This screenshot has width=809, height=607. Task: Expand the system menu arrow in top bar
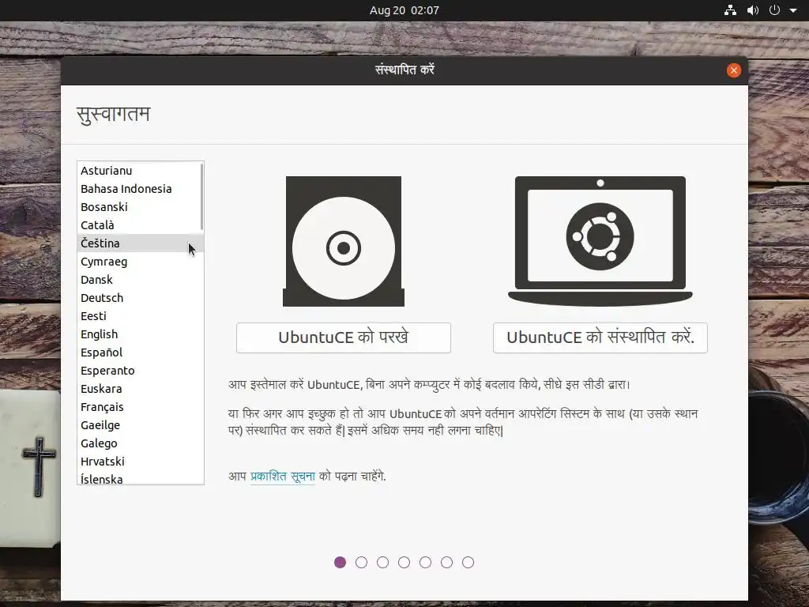tap(793, 10)
